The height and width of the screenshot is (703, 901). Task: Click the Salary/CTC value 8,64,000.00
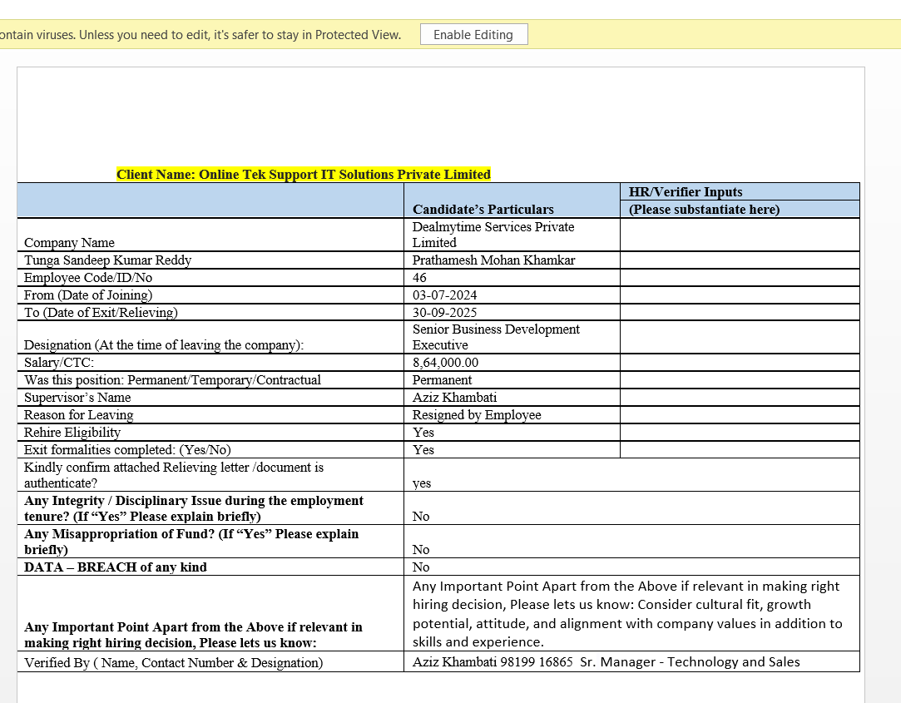click(x=445, y=363)
